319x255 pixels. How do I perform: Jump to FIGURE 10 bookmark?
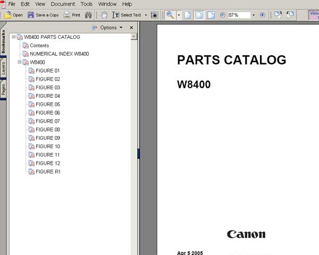48,147
